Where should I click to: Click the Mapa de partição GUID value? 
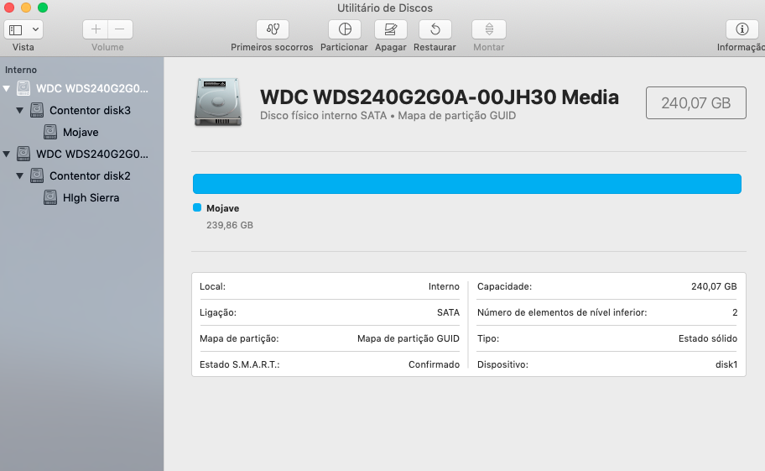coord(409,338)
